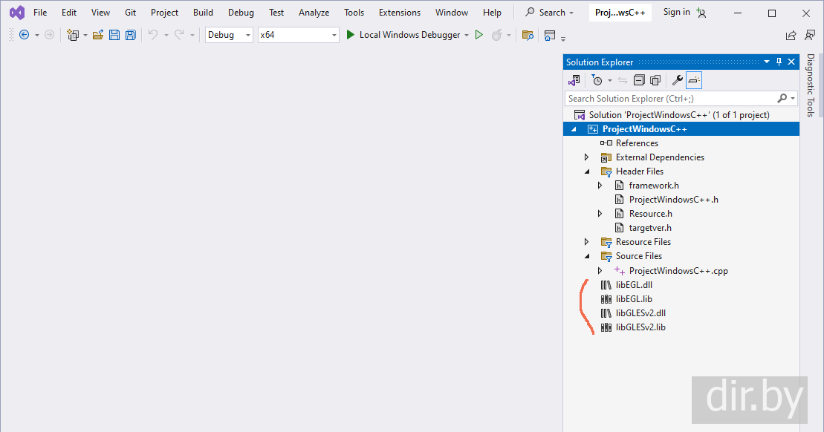Image resolution: width=824 pixels, height=432 pixels.
Task: Click the Show All Files icon
Action: tap(655, 80)
